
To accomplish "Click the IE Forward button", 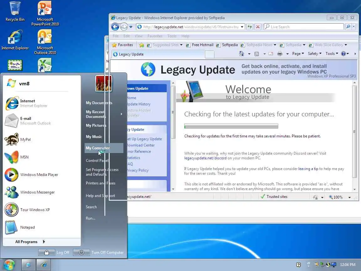I will pos(124,27).
